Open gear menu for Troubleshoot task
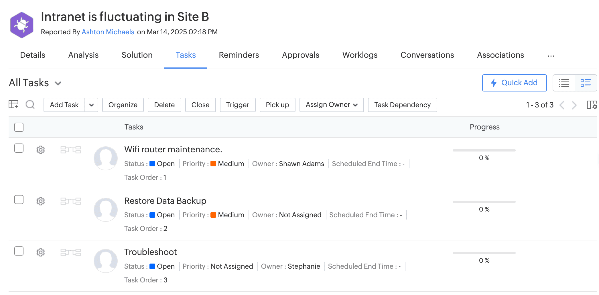The height and width of the screenshot is (295, 599). point(41,252)
